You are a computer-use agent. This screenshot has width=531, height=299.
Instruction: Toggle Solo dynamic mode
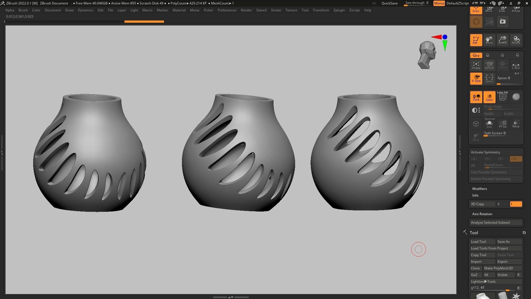coord(489,124)
